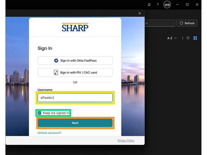
Task: Open the Privacy Policy link
Action: pyautogui.click(x=126, y=140)
